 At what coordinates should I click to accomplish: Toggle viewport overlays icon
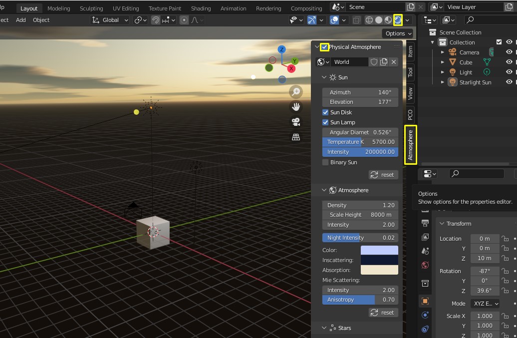(x=334, y=20)
